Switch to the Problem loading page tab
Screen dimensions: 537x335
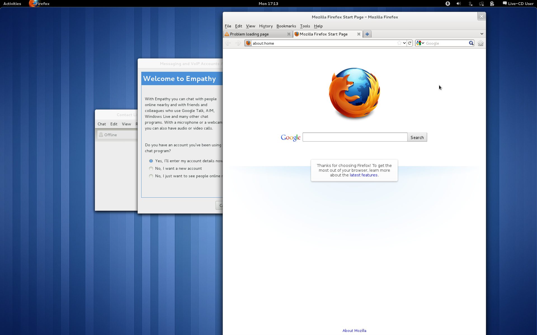click(258, 34)
